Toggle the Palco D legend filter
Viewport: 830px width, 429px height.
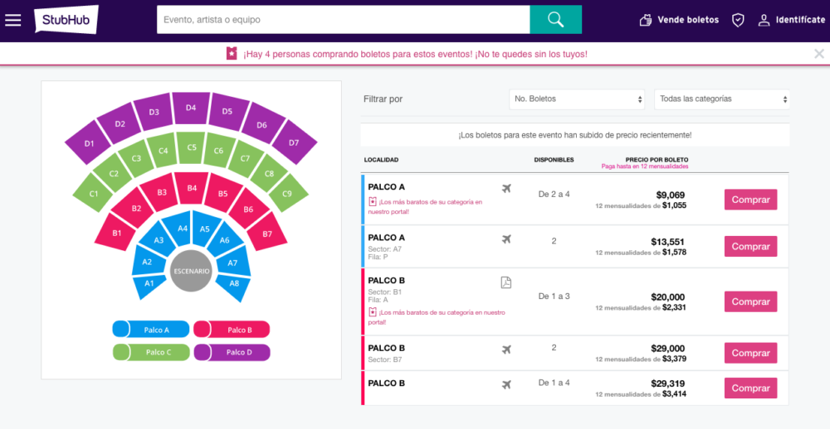232,353
